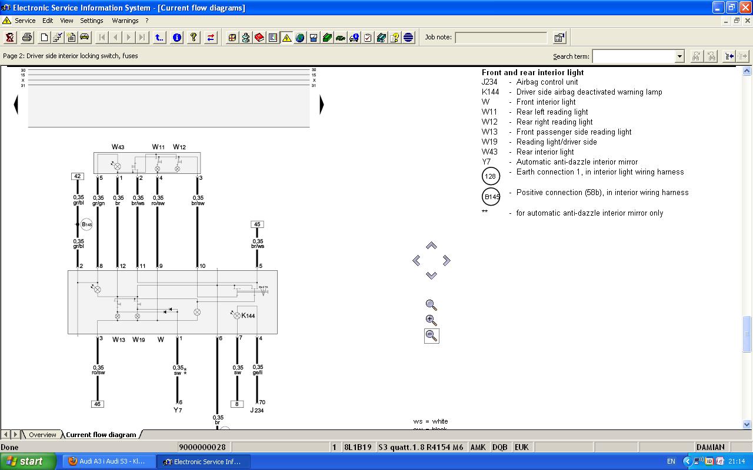753x470 pixels.
Task: Open the View menu
Action: pos(66,21)
